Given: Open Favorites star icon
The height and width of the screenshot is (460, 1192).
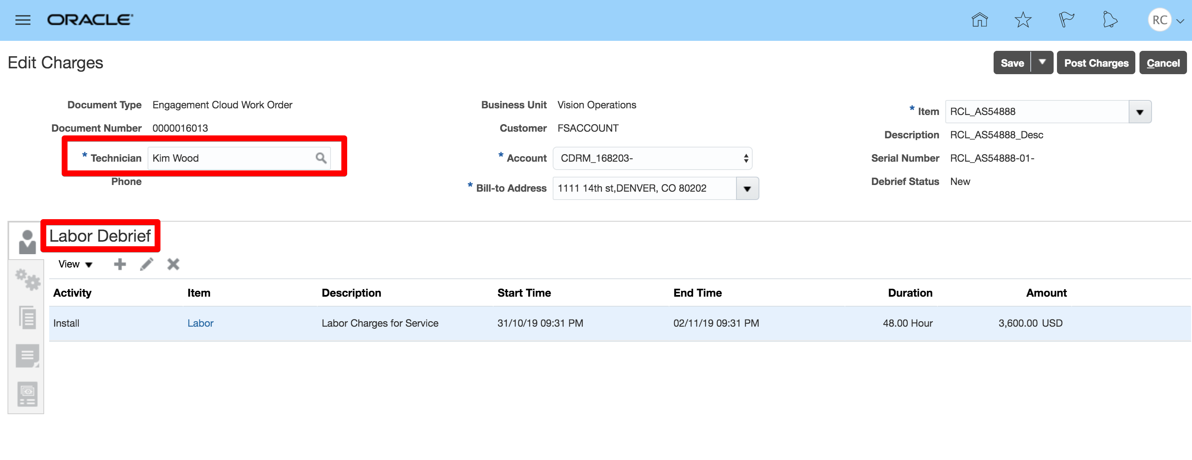Looking at the screenshot, I should pos(1023,20).
